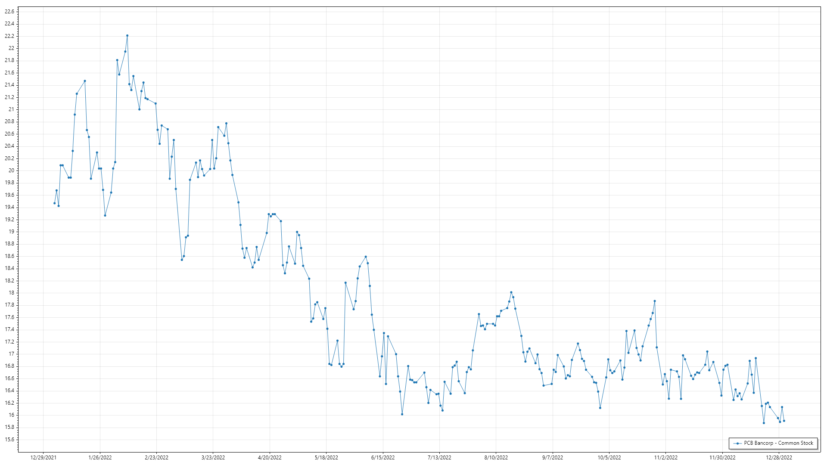Click the 12/29/2021 x-axis date label

[44, 458]
